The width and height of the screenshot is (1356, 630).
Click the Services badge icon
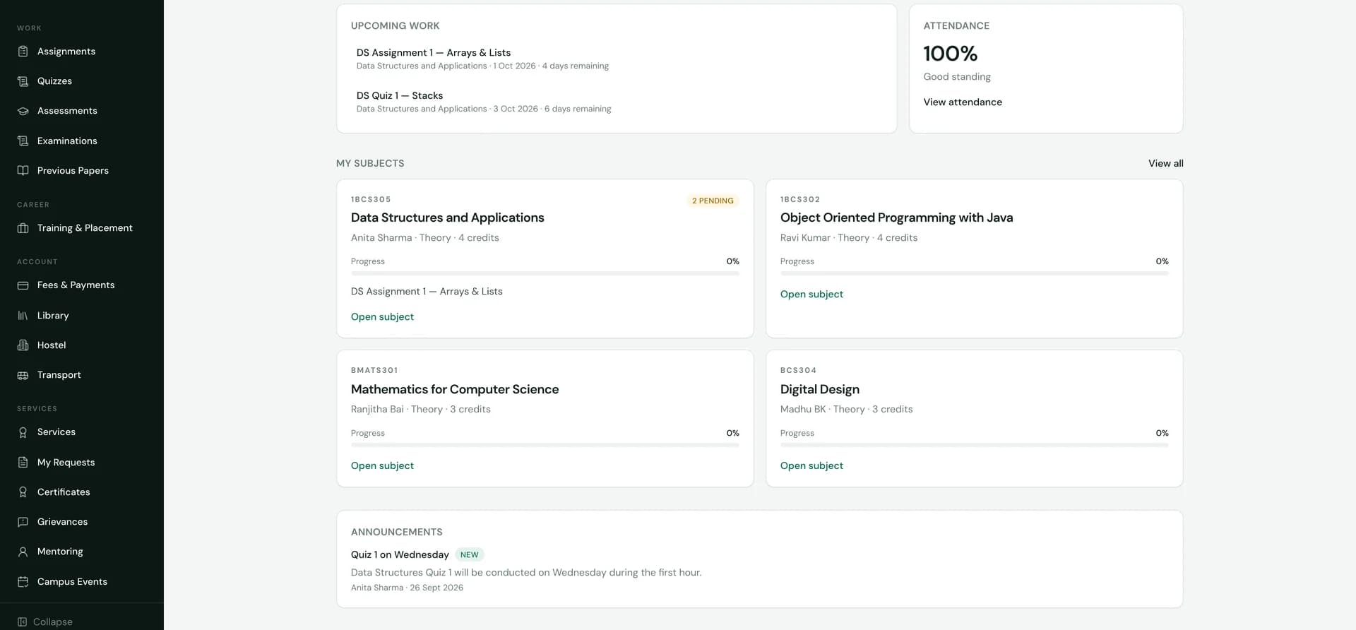[x=23, y=432]
